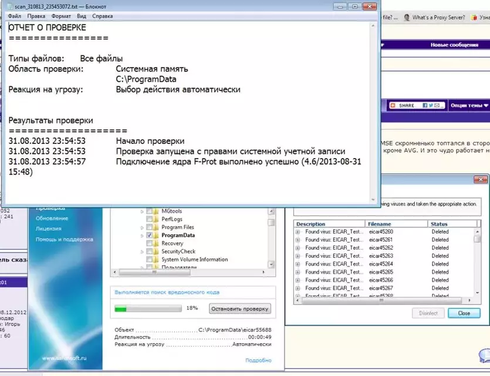Viewport: 490px width, 376px height.
Task: Expand the eicar45264 virus entry
Action: click(298, 264)
